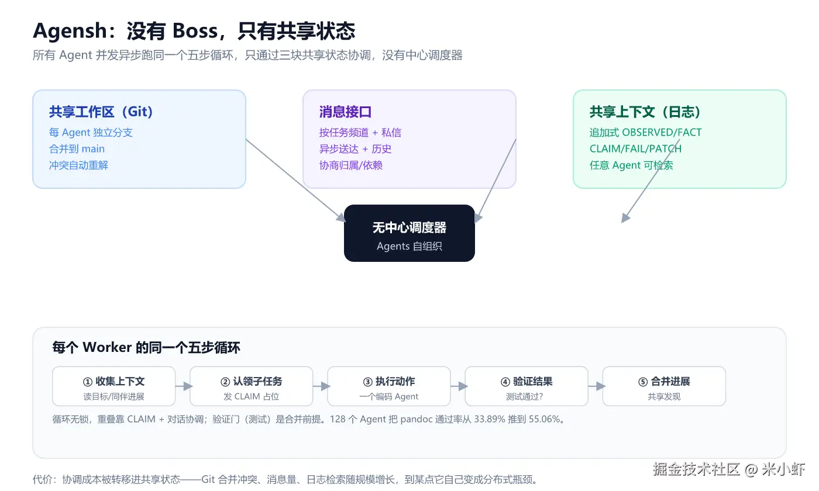Select step '① 收集上下文' box
Screen dimensions: 819x491
click(x=114, y=386)
